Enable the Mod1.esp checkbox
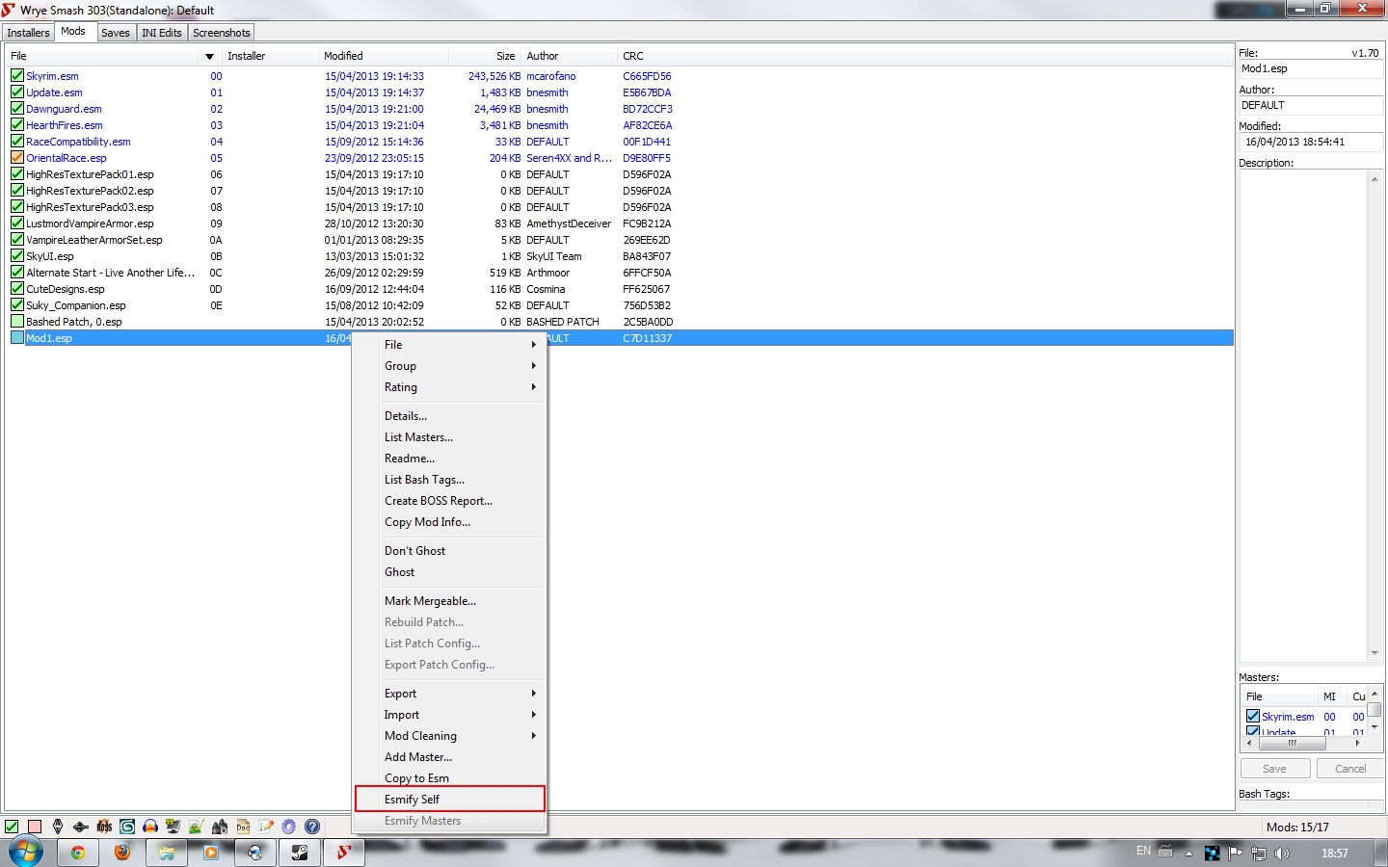1388x867 pixels. (x=17, y=338)
